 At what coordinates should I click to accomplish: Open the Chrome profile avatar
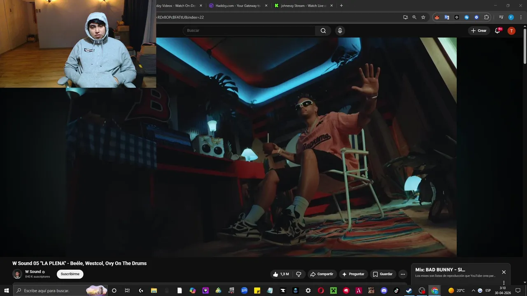tap(511, 17)
